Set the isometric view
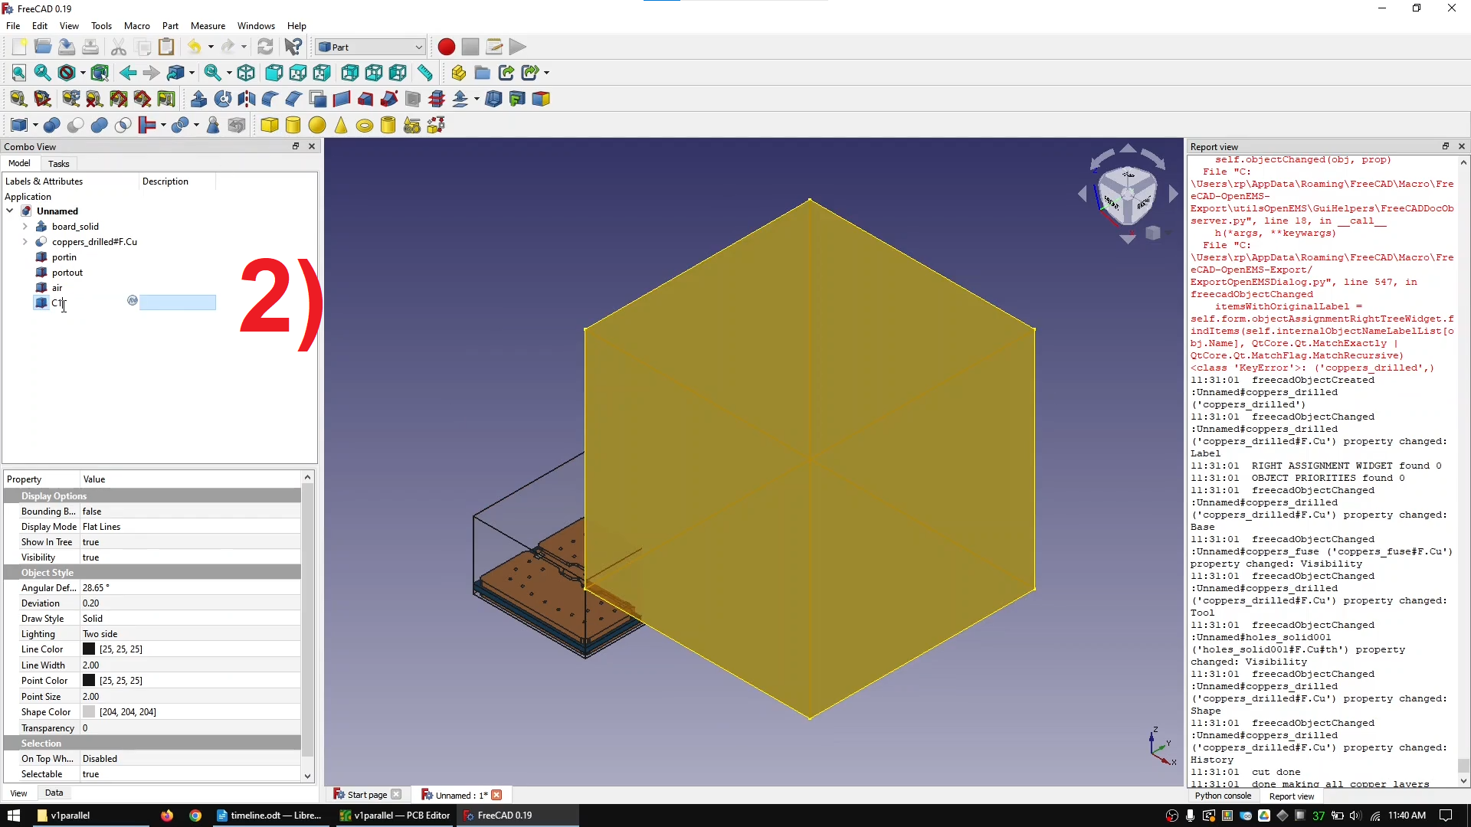Viewport: 1471px width, 827px height. tap(246, 73)
